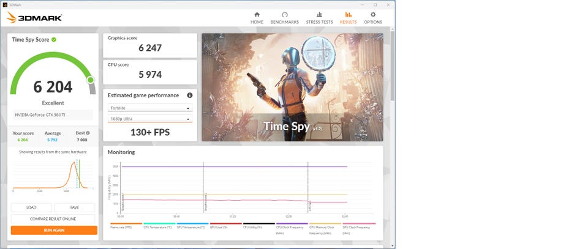Toggle Frame rate (FPS) legend entry
This screenshot has height=249, width=588.
(126, 225)
